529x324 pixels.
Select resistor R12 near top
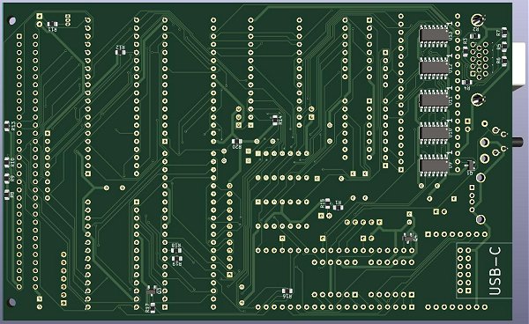[x=121, y=52]
